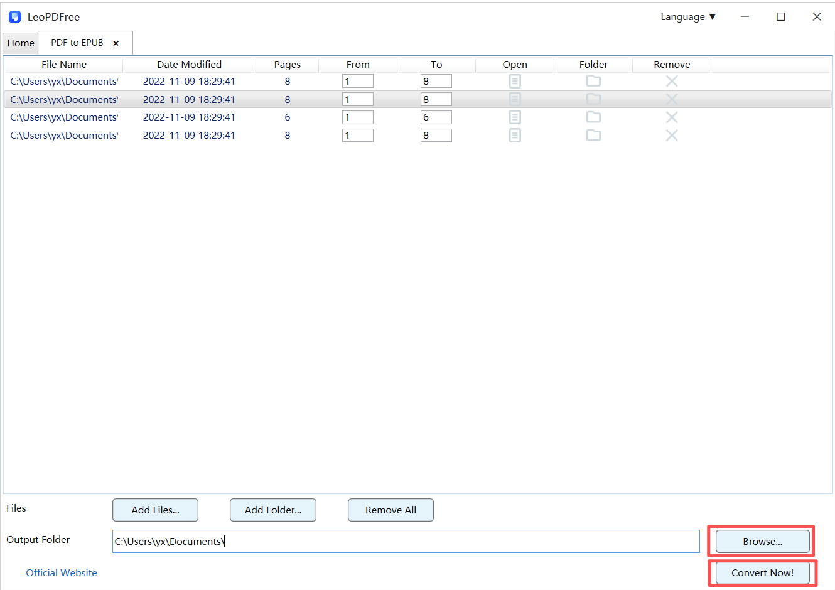Focus the To page field showing 6
This screenshot has height=590, width=835.
436,117
